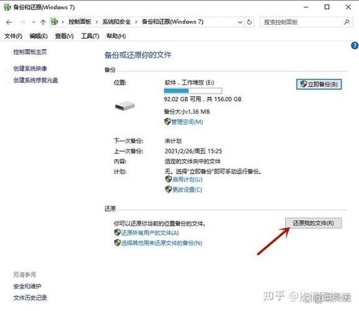Open recent locations dropdown arrow

pos(33,22)
